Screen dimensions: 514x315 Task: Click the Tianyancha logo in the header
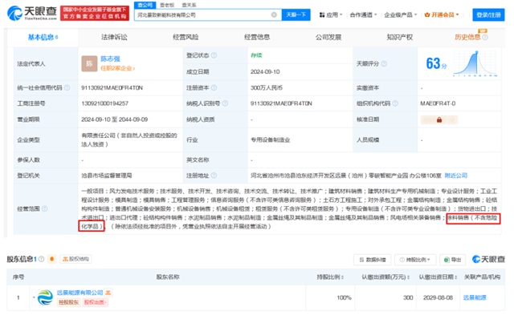pos(32,13)
